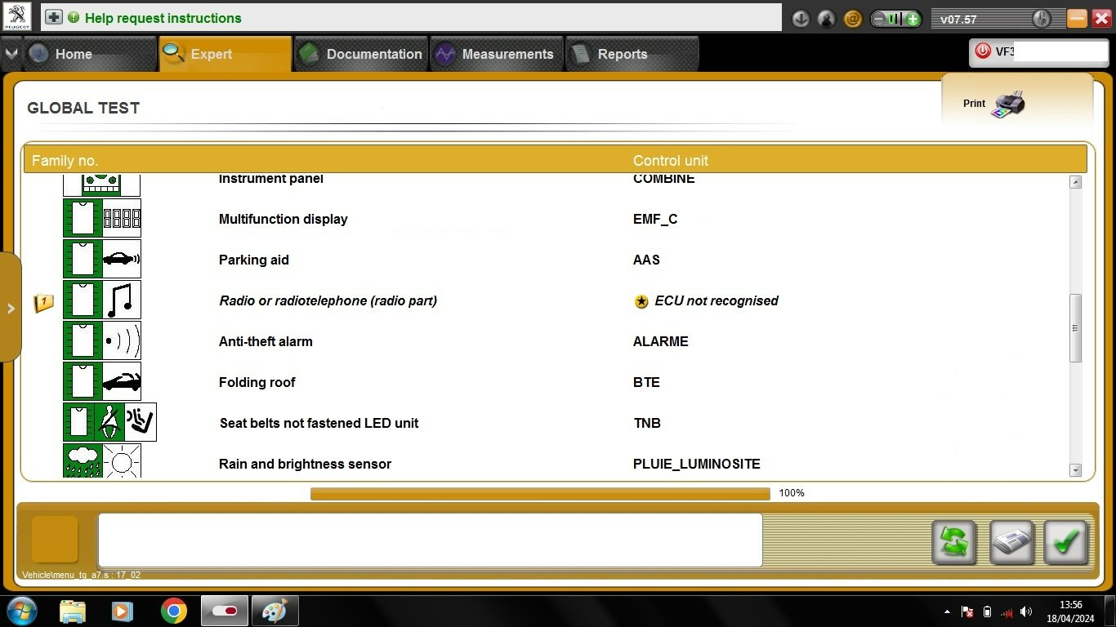Click the green plus zoom button

913,19
